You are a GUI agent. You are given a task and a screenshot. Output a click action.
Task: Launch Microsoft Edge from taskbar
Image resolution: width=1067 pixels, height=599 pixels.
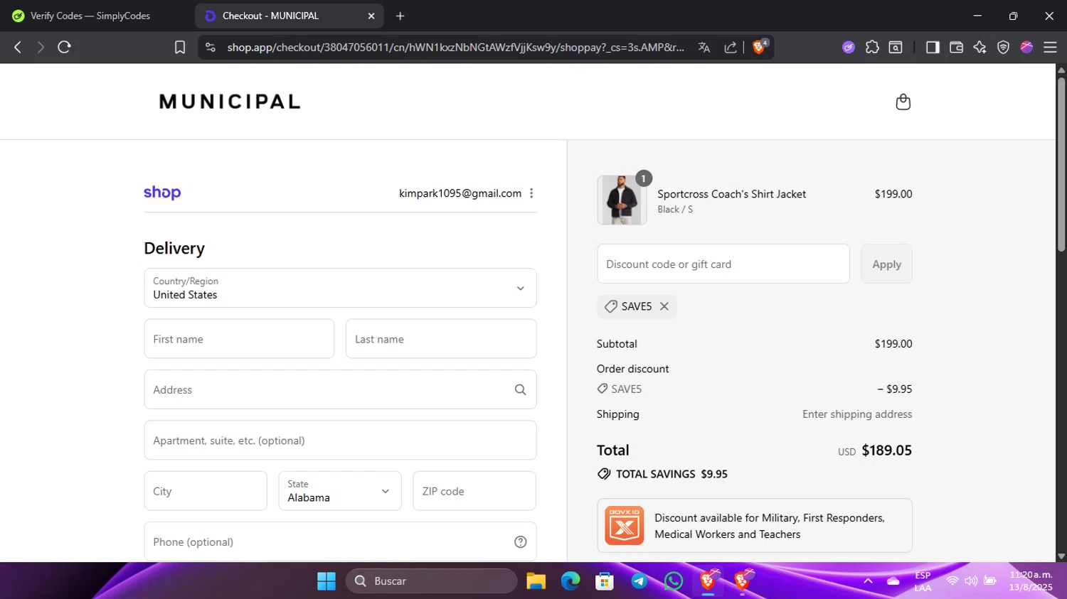(x=570, y=581)
